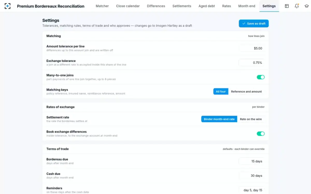Screen dimensions: 311x194
Task: Click the app logo icon
Action: 8,6
